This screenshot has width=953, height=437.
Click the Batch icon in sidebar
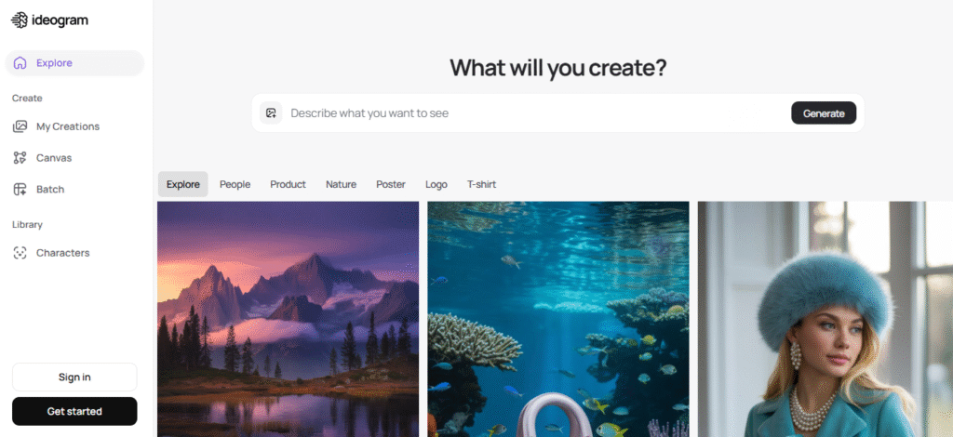tap(20, 190)
